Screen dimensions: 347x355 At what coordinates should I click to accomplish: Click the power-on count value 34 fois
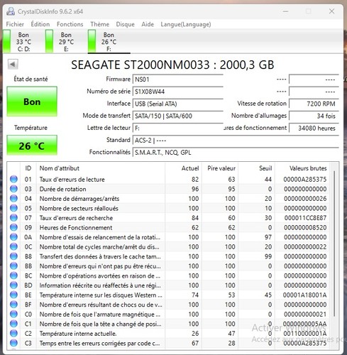click(314, 116)
